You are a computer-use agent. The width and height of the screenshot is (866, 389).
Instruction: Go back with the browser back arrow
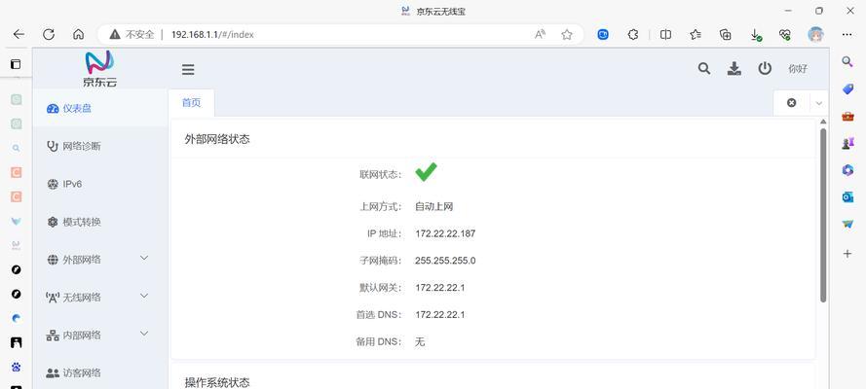19,34
